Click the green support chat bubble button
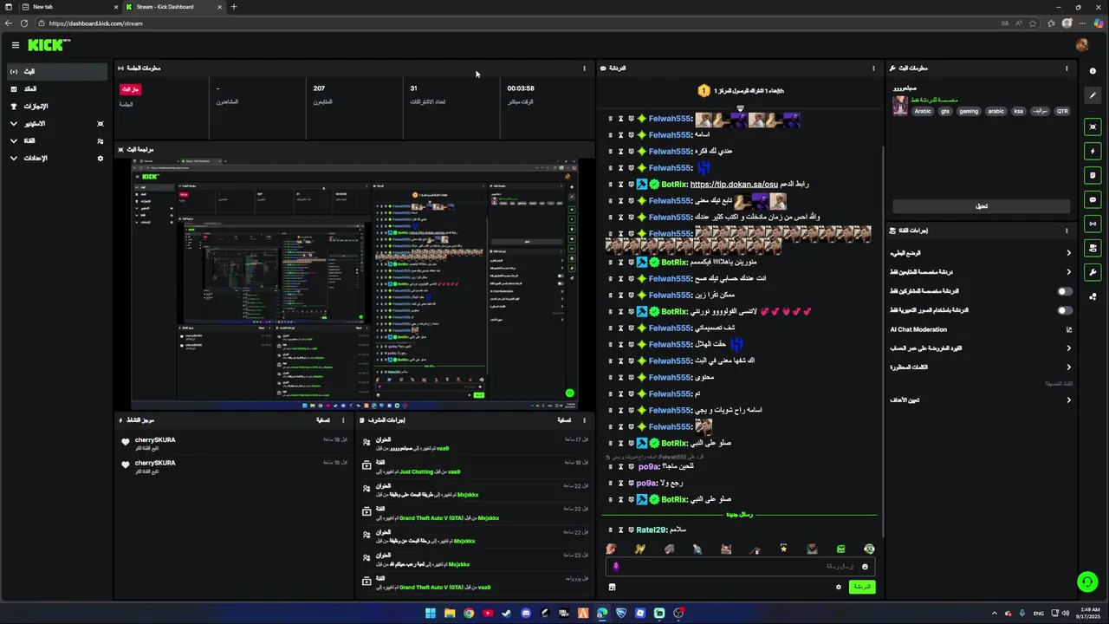 point(1087,582)
